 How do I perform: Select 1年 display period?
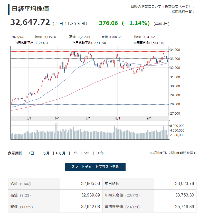point(75,153)
